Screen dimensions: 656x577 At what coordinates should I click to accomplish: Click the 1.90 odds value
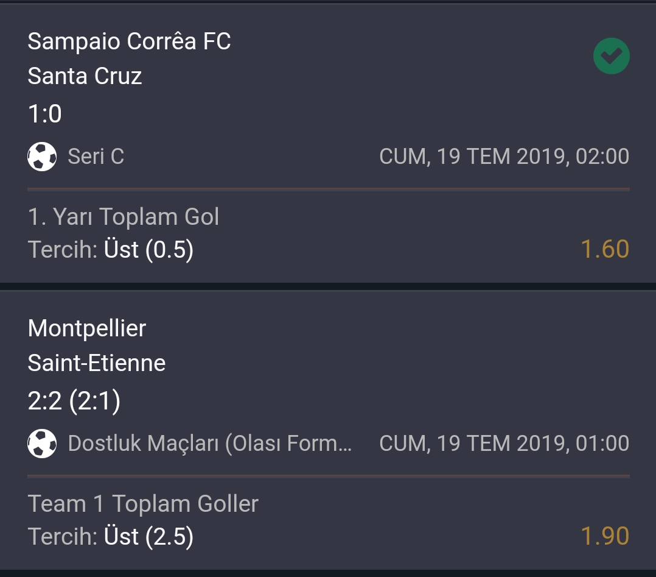605,536
